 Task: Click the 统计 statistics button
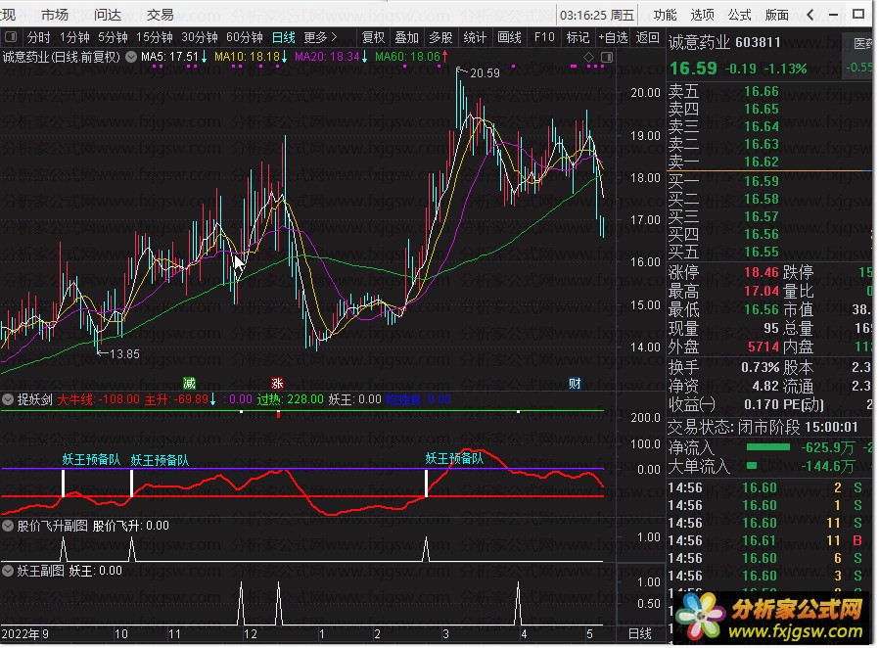pyautogui.click(x=475, y=37)
